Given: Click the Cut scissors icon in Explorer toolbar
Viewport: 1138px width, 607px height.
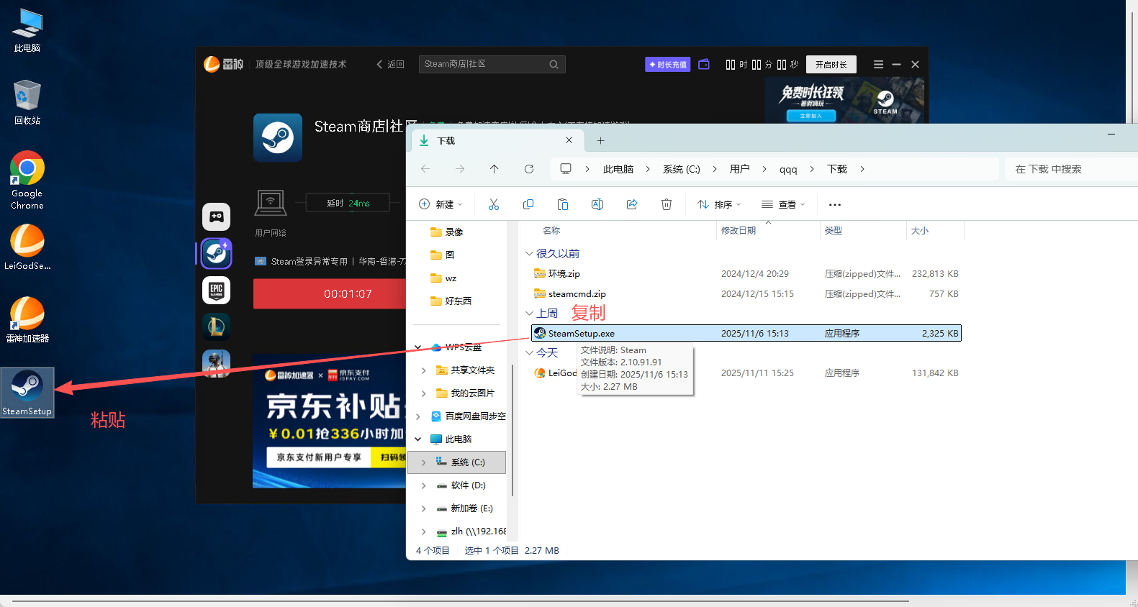Looking at the screenshot, I should click(x=493, y=204).
